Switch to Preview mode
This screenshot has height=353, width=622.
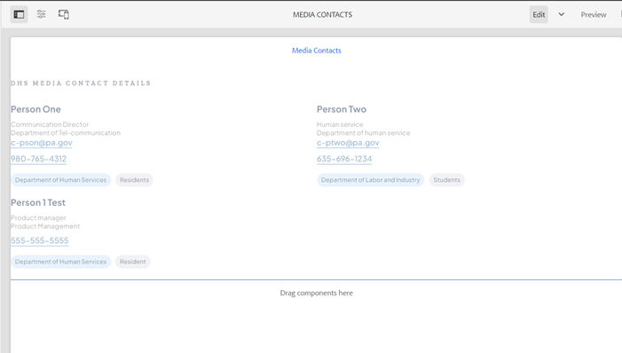[x=594, y=15]
